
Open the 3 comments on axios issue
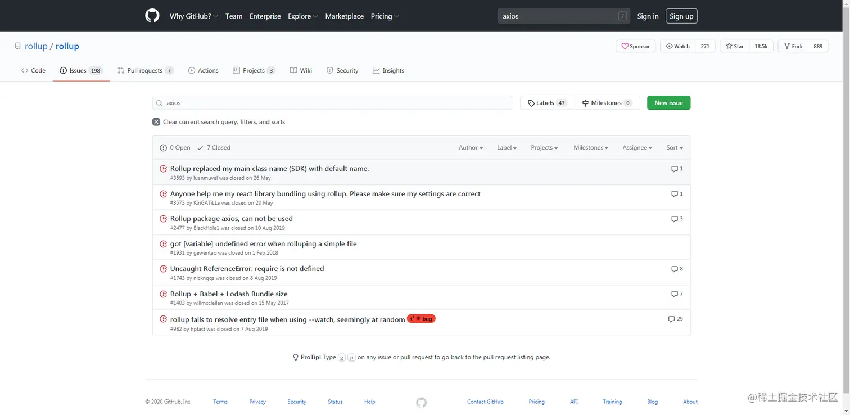(677, 219)
